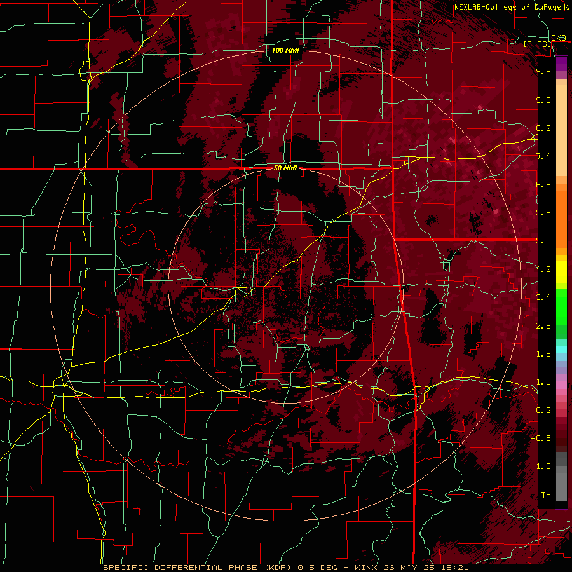Image resolution: width=572 pixels, height=572 pixels.
Task: Click the 1.8 scale value
Action: [x=543, y=354]
